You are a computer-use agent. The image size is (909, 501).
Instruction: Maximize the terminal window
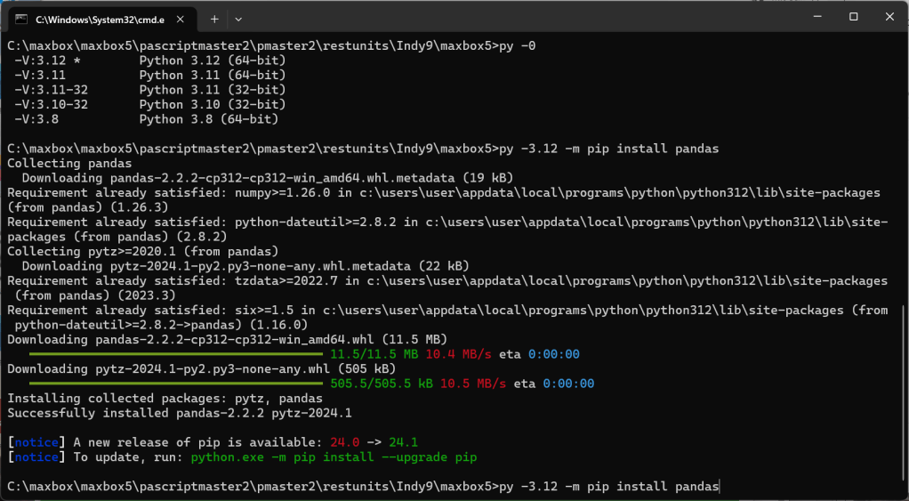point(853,17)
